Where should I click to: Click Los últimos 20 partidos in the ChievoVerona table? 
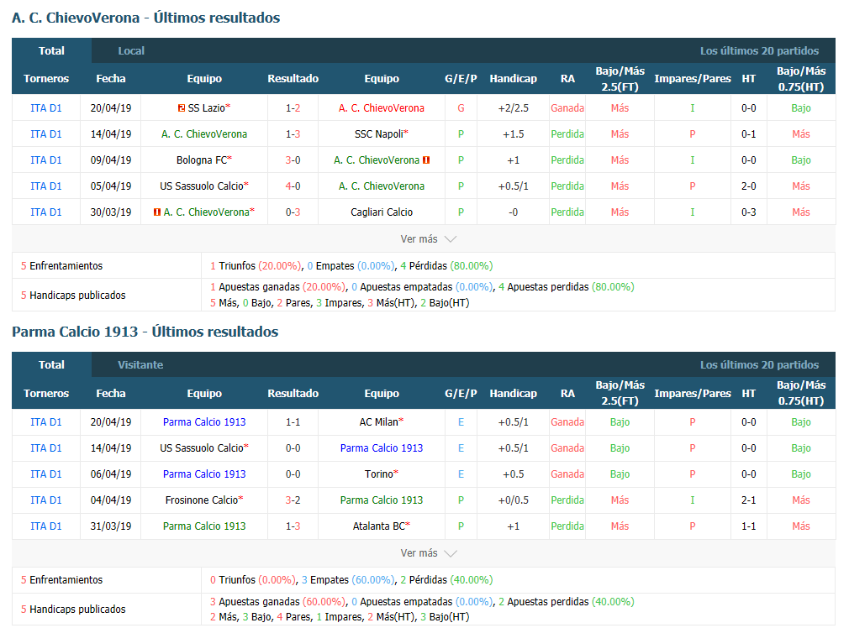click(759, 51)
